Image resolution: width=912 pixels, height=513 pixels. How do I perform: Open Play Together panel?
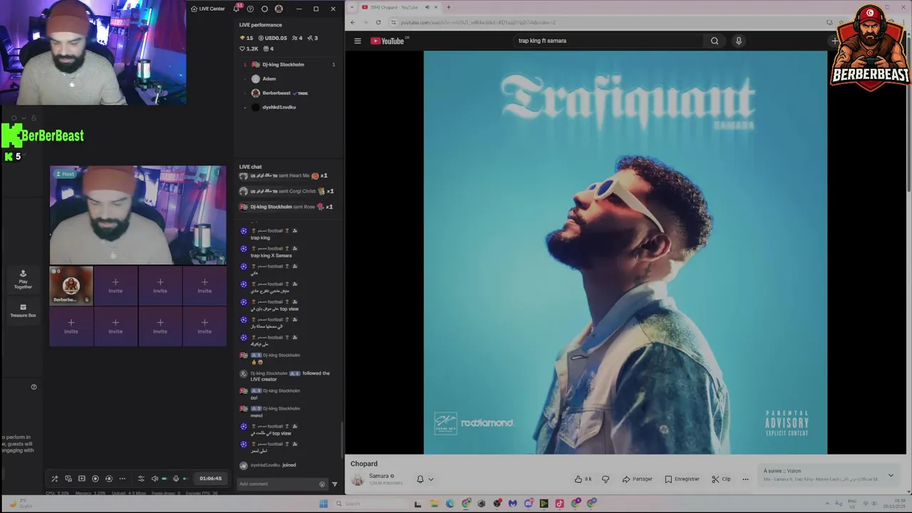[x=24, y=279]
